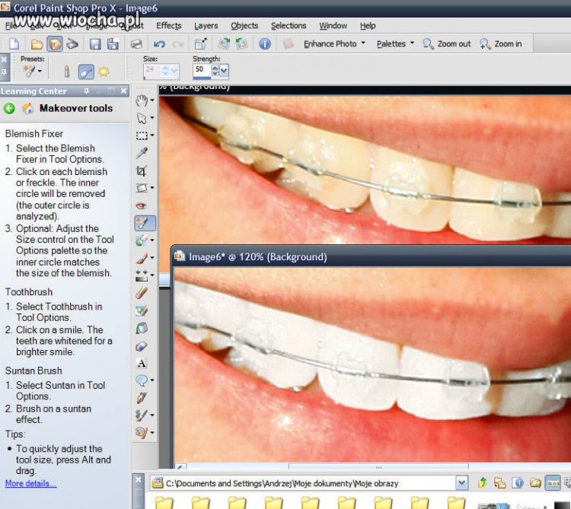The width and height of the screenshot is (571, 509).
Task: Open the Objects menu
Action: coord(244,25)
